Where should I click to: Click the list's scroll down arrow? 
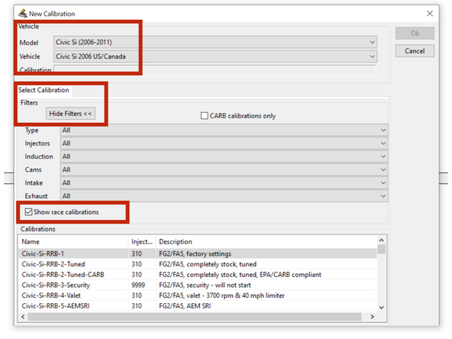(x=382, y=308)
